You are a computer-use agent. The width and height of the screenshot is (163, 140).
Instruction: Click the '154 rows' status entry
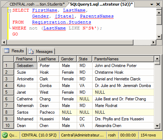(x=148, y=135)
